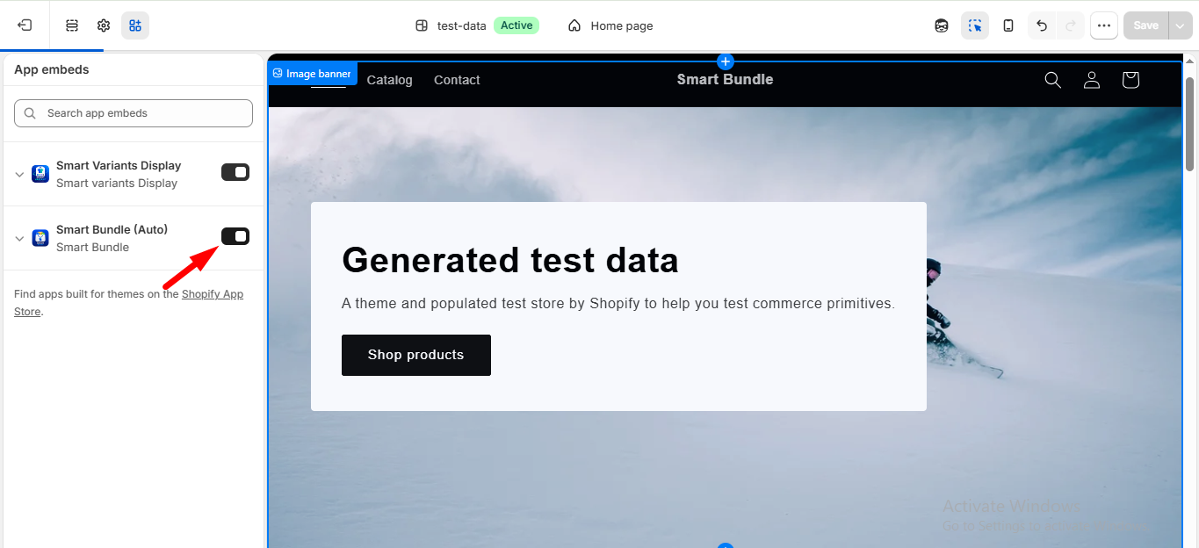This screenshot has height=548, width=1199.
Task: Click the Smart variants Display subtitle text
Action: point(117,184)
